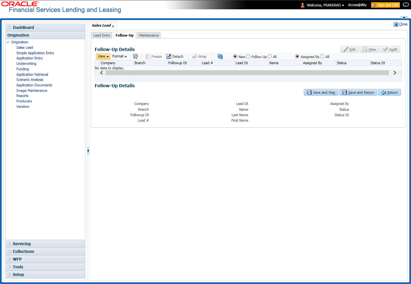This screenshot has height=284, width=411.
Task: Open Scenario Analysis link
Action: (x=30, y=80)
